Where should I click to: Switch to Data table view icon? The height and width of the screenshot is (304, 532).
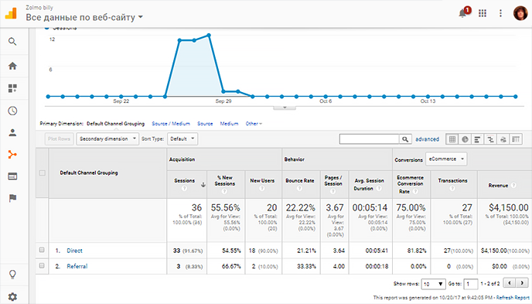click(x=452, y=139)
